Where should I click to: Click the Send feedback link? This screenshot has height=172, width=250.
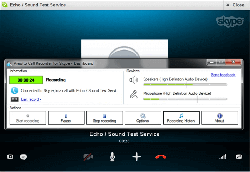click(x=223, y=75)
